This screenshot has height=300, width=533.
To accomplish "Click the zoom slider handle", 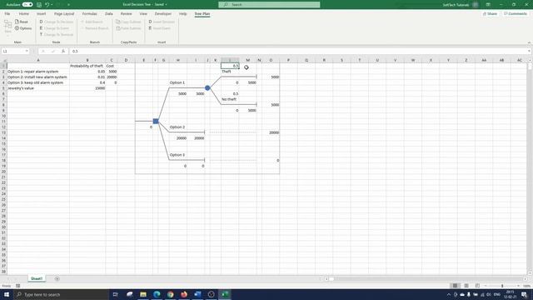I will [502, 286].
